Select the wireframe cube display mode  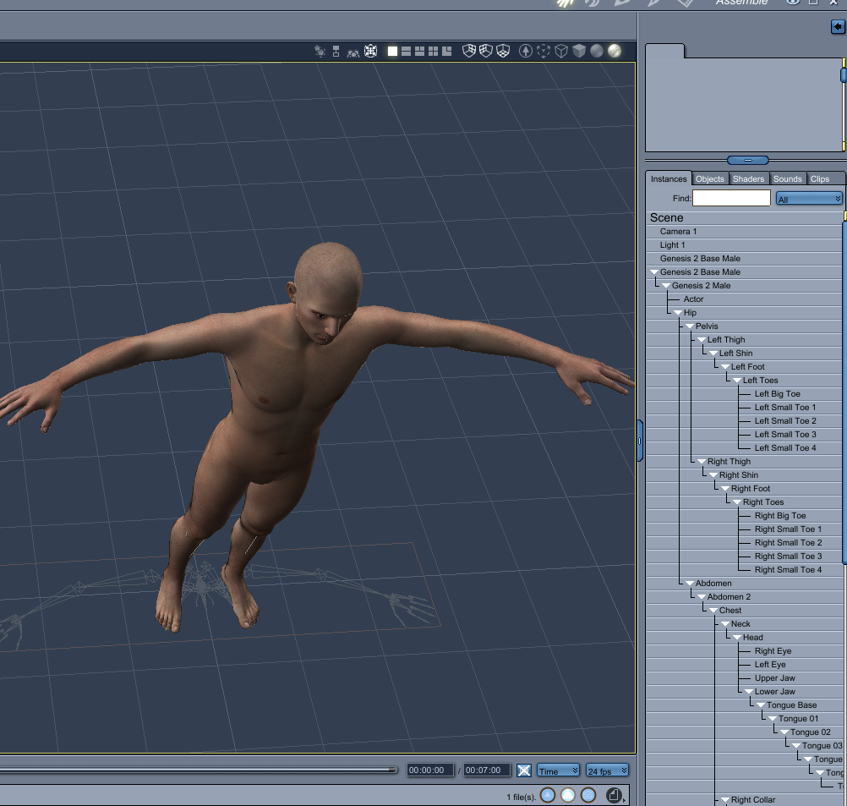pos(561,52)
